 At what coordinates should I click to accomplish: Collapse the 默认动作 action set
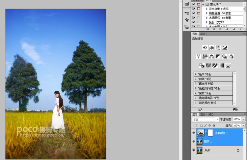coord(203,4)
